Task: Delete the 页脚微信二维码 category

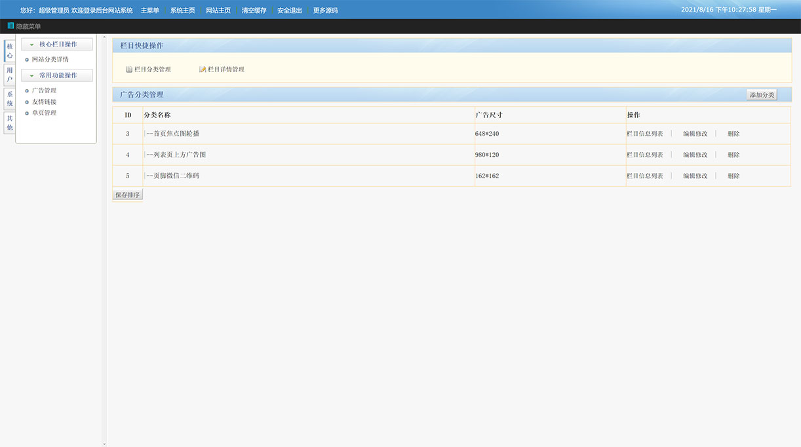Action: click(x=733, y=176)
